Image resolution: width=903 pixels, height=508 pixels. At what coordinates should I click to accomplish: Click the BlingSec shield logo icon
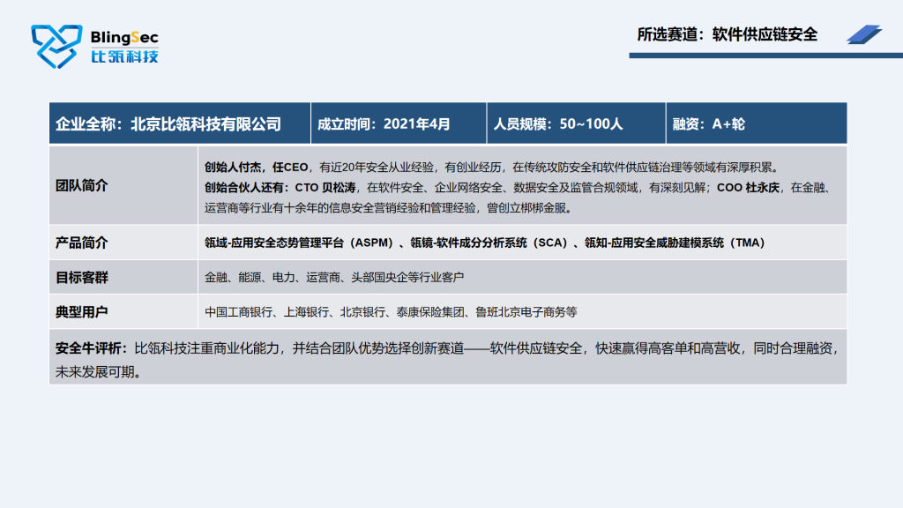(x=56, y=46)
